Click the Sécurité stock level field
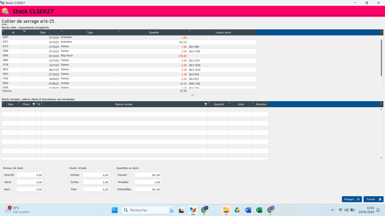The width and height of the screenshot is (385, 216). [x=30, y=175]
